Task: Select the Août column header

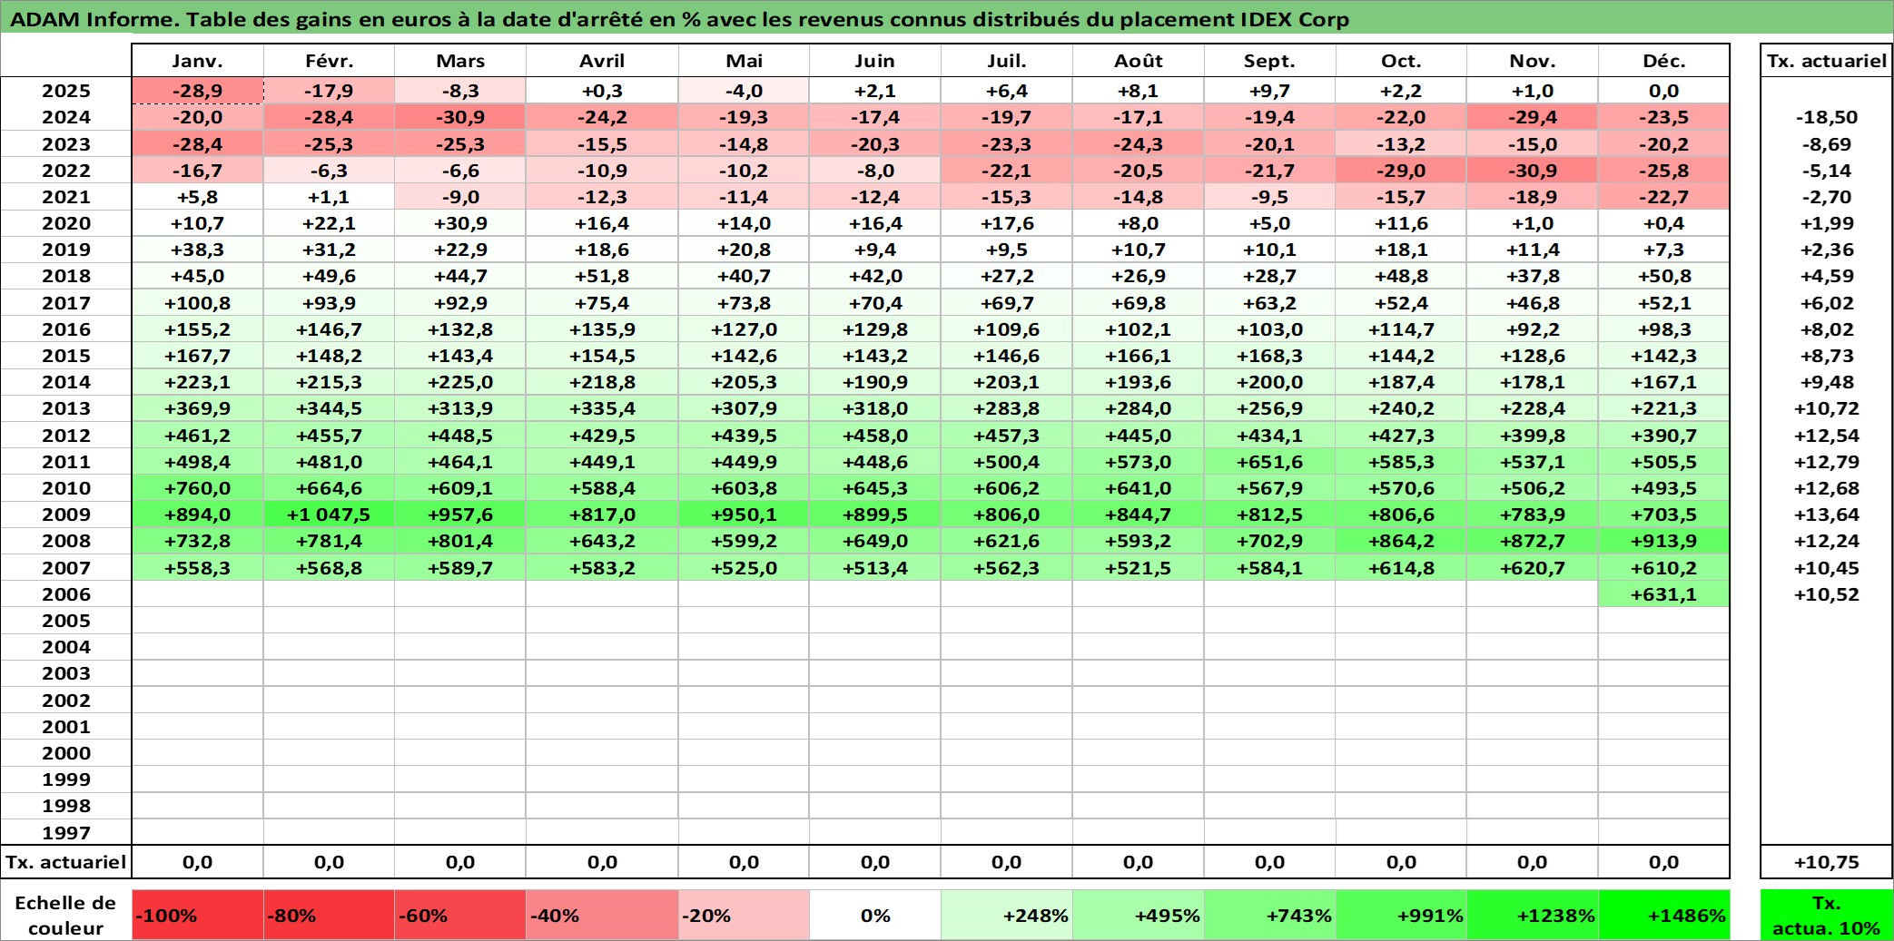Action: [1139, 61]
